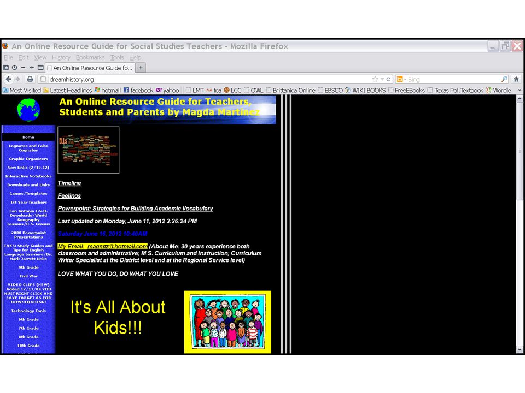525x393 pixels.
Task: Follow the Feelings link
Action: (x=69, y=196)
